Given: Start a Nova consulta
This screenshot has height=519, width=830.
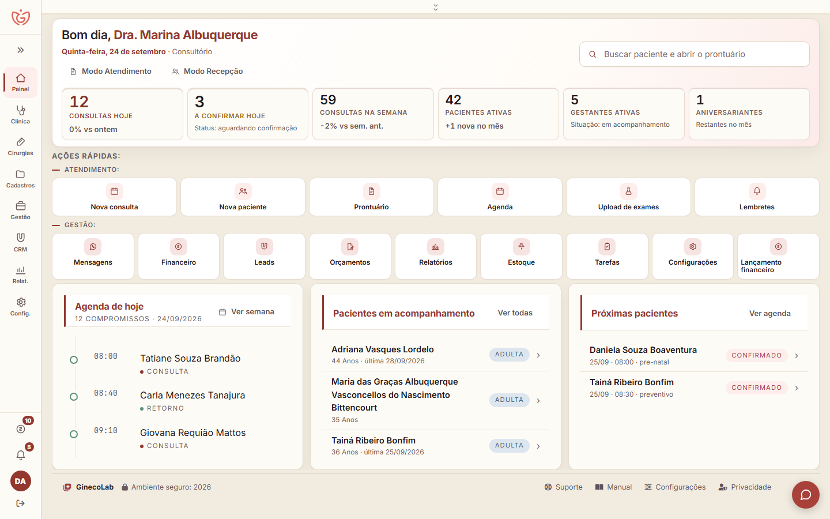Looking at the screenshot, I should click(114, 197).
